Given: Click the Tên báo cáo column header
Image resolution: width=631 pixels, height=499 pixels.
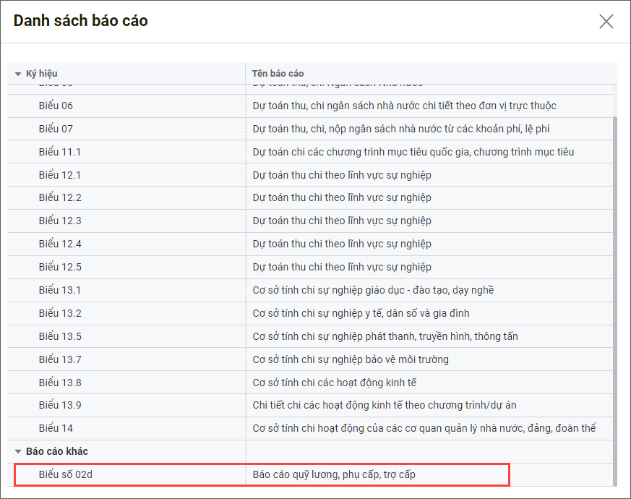Looking at the screenshot, I should click(x=278, y=74).
